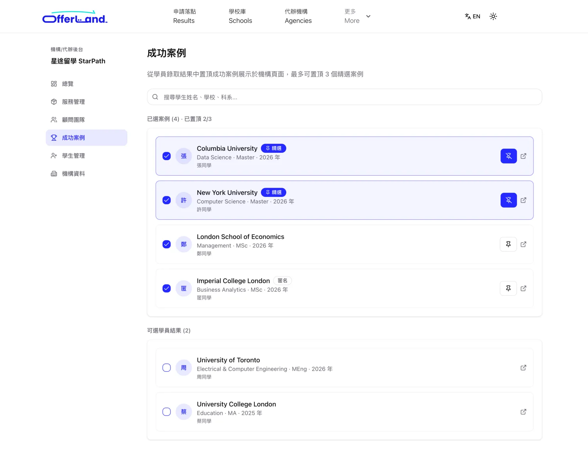
Task: Open external link for University College London
Action: click(524, 412)
